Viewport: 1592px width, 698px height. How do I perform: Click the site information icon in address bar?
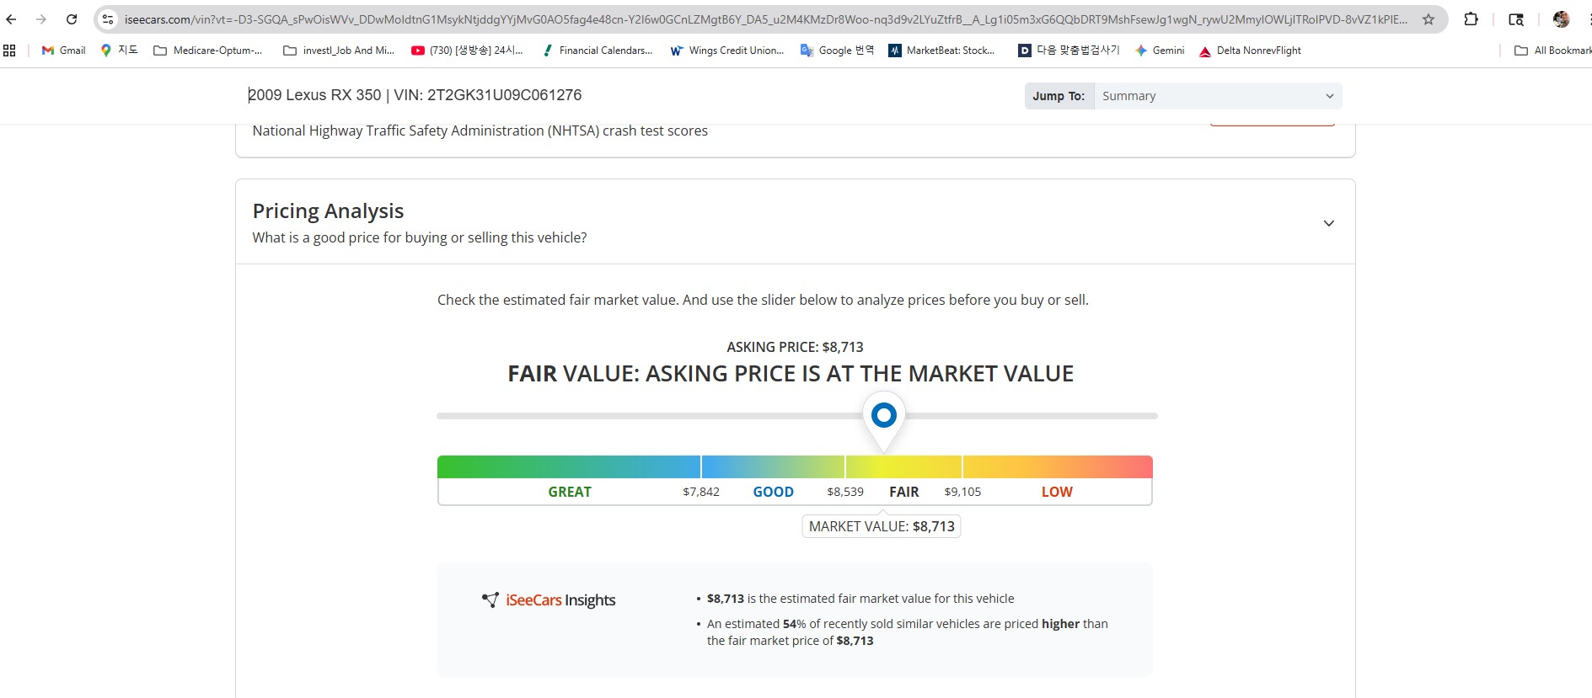pyautogui.click(x=108, y=19)
